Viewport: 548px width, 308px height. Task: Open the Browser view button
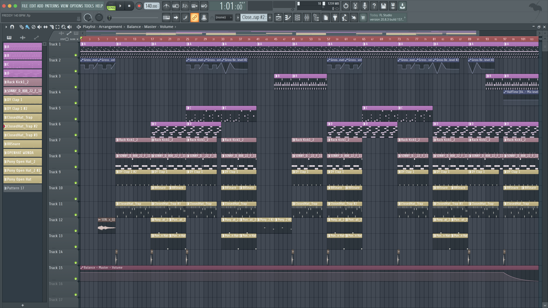(316, 18)
